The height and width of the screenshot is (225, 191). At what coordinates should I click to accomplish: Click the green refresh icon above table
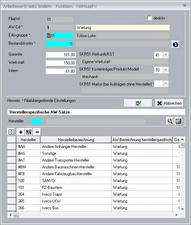click(x=11, y=132)
